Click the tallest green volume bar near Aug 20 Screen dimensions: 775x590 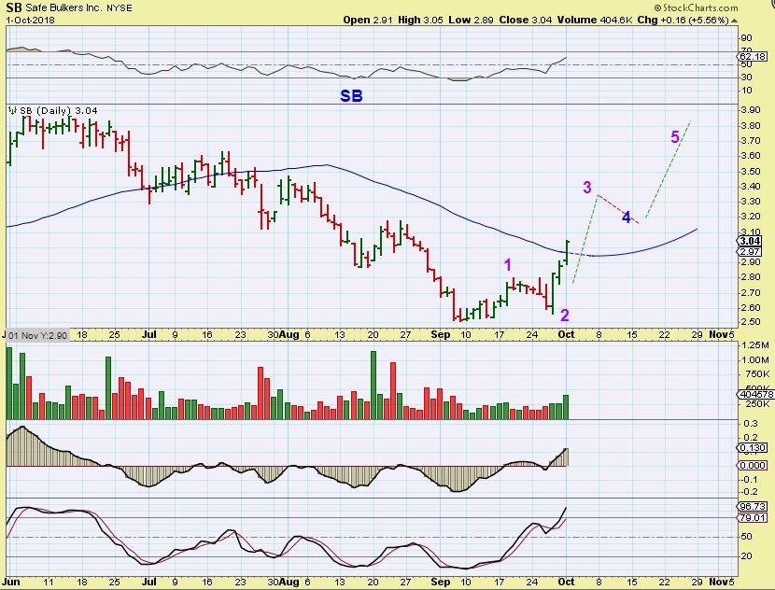pyautogui.click(x=373, y=386)
